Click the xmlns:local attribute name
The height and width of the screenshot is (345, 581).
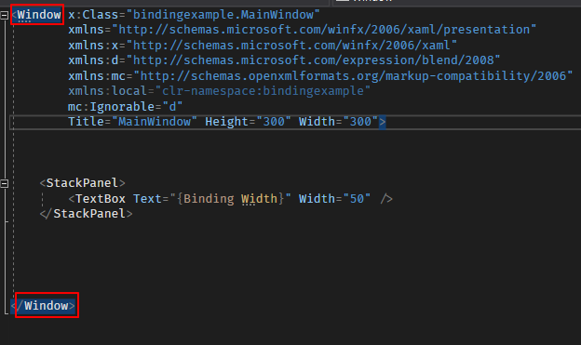107,91
